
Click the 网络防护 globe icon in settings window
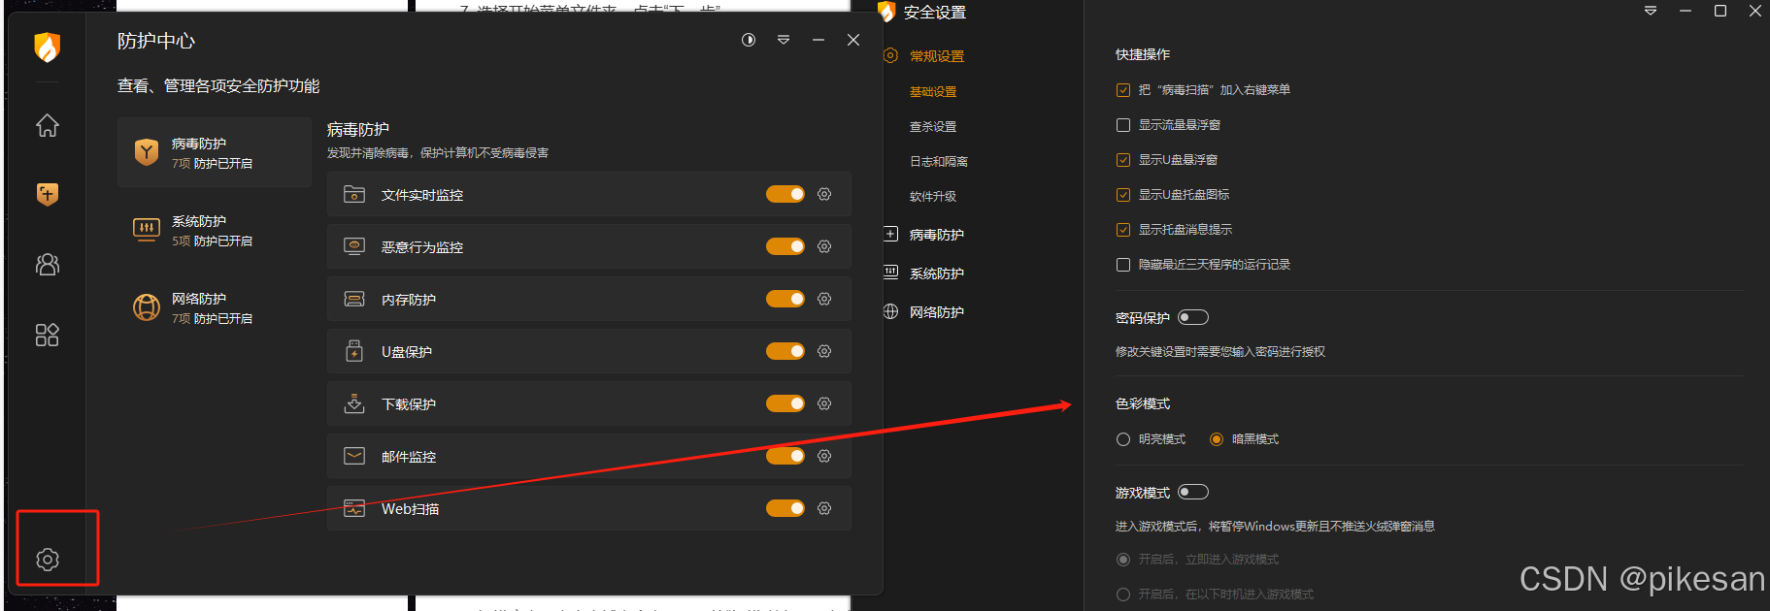890,311
